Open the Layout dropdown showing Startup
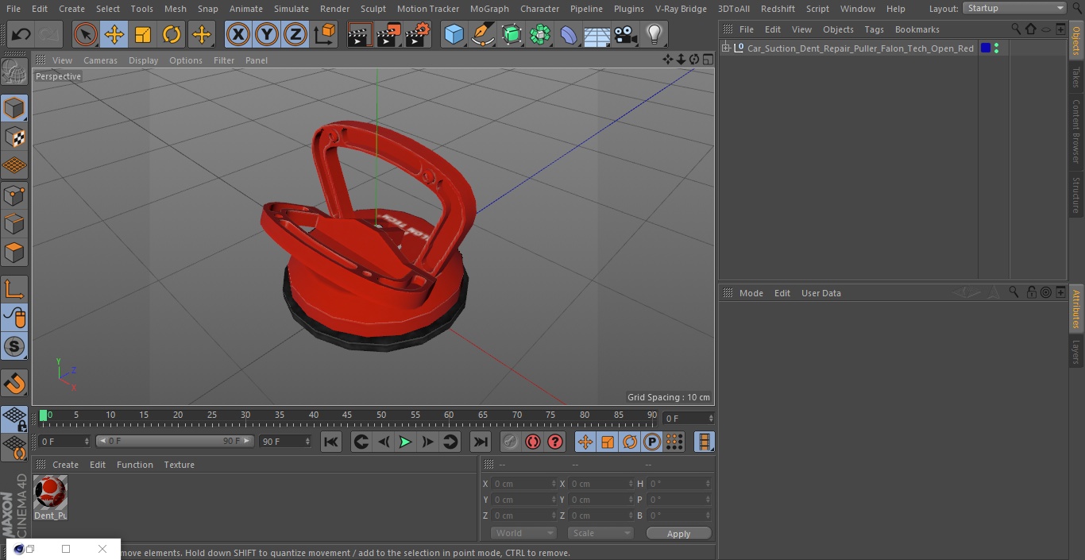The width and height of the screenshot is (1085, 560). 1014,8
